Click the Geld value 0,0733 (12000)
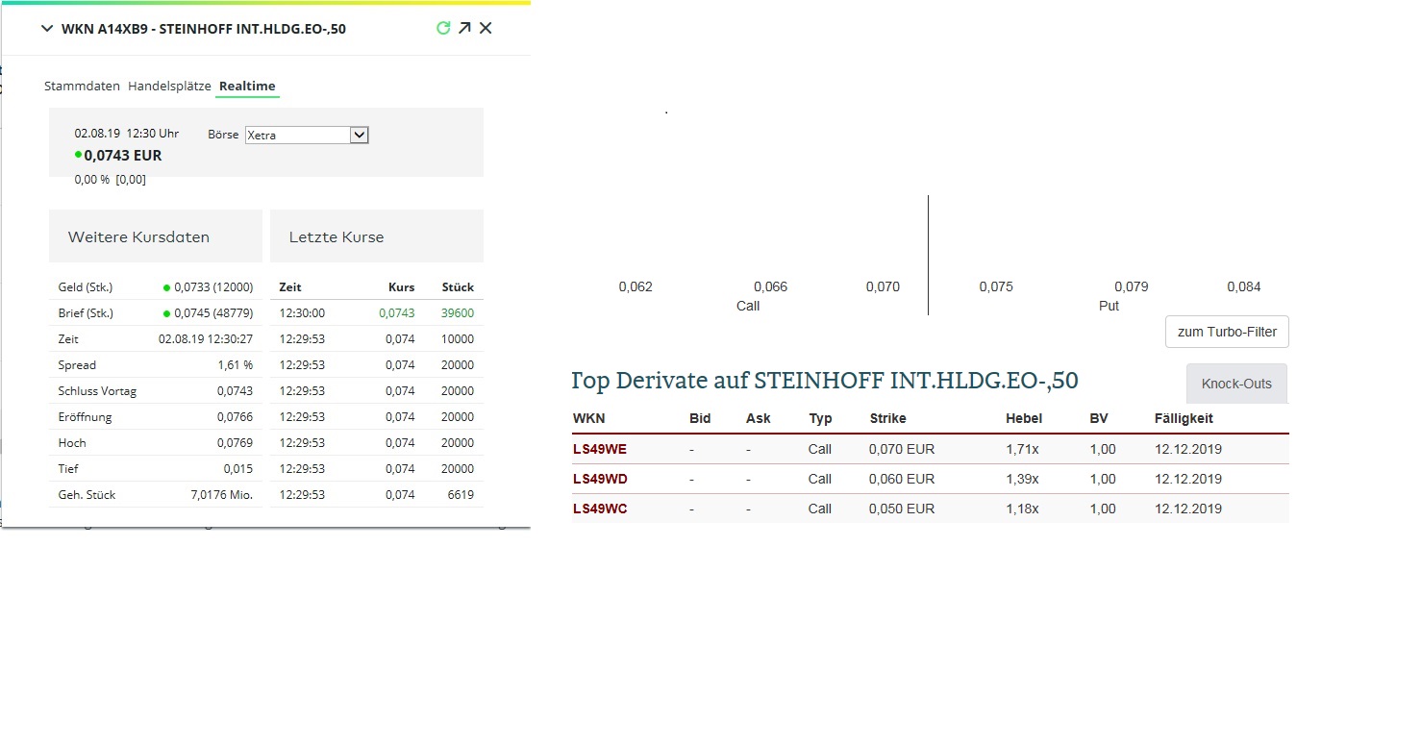 pyautogui.click(x=213, y=287)
